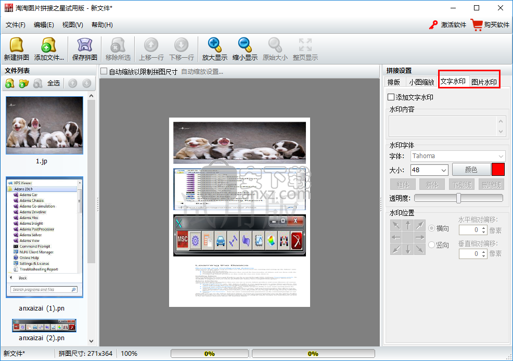The height and width of the screenshot is (361, 513).
Task: Click the 整页显示 fit-page icon
Action: point(305,45)
